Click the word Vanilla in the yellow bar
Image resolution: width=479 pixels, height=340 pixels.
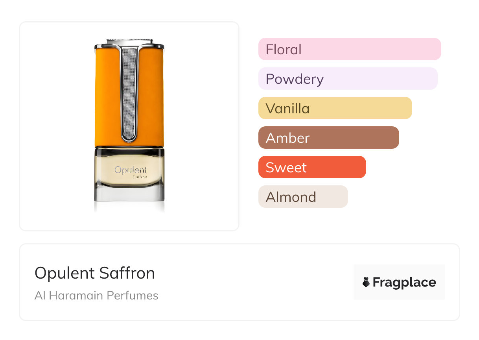287,108
